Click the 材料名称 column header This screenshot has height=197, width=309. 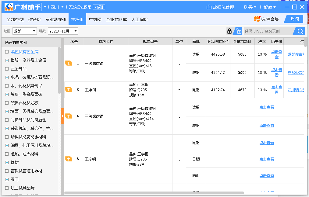click(106, 41)
